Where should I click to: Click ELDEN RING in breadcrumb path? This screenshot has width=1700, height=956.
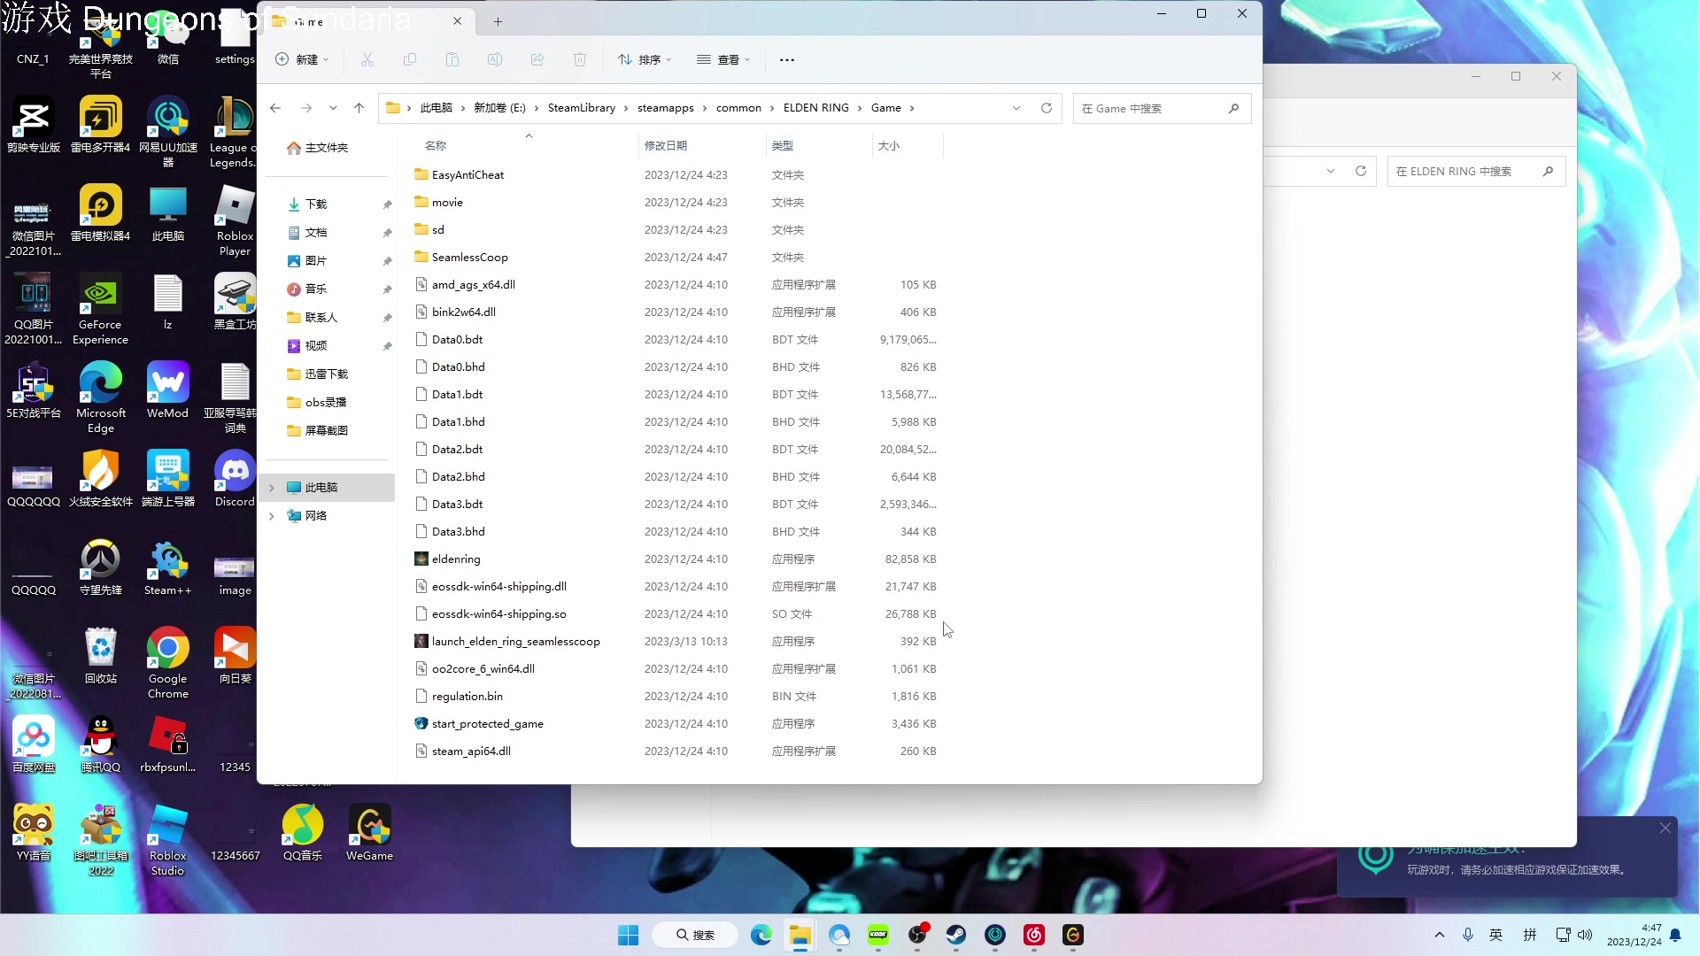click(815, 108)
